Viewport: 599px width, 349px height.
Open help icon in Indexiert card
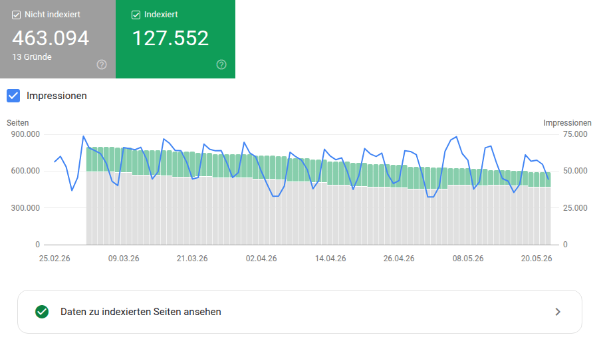point(221,64)
